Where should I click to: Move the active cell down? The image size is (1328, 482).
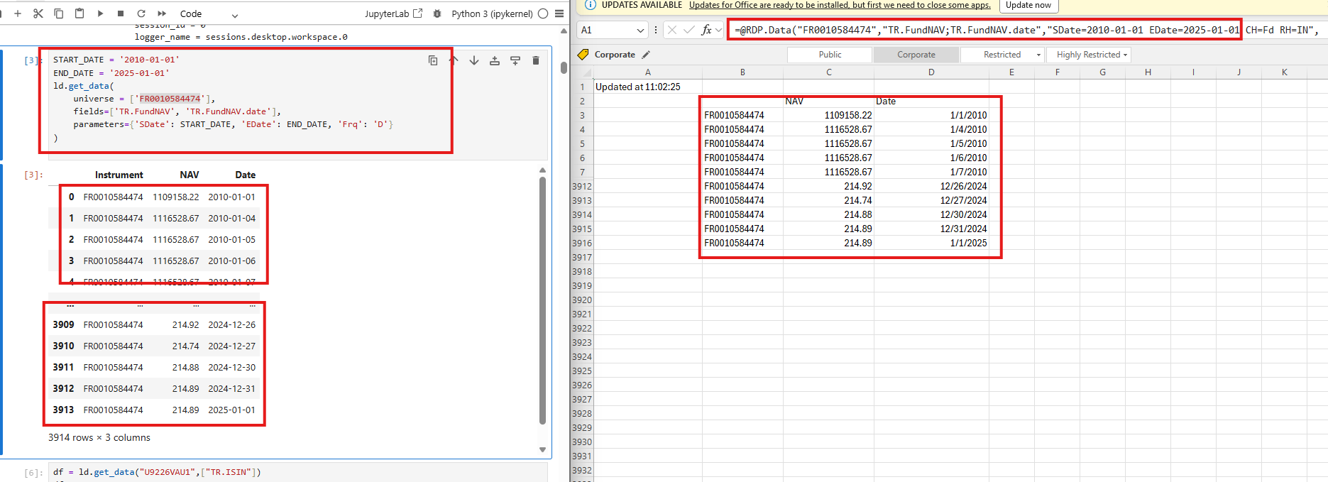[x=474, y=60]
